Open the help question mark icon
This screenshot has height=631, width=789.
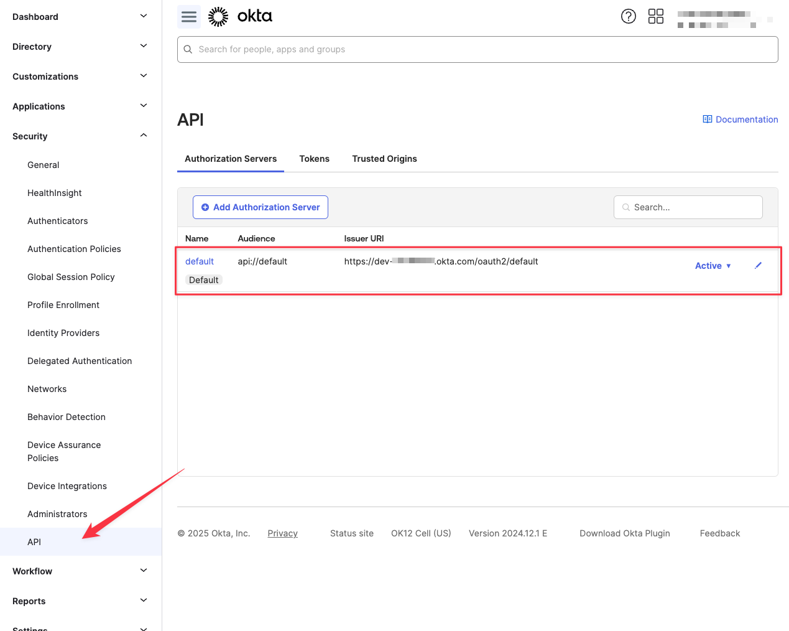coord(629,16)
